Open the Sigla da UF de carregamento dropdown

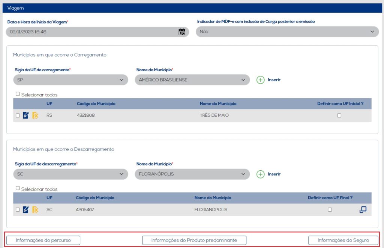[x=70, y=80]
